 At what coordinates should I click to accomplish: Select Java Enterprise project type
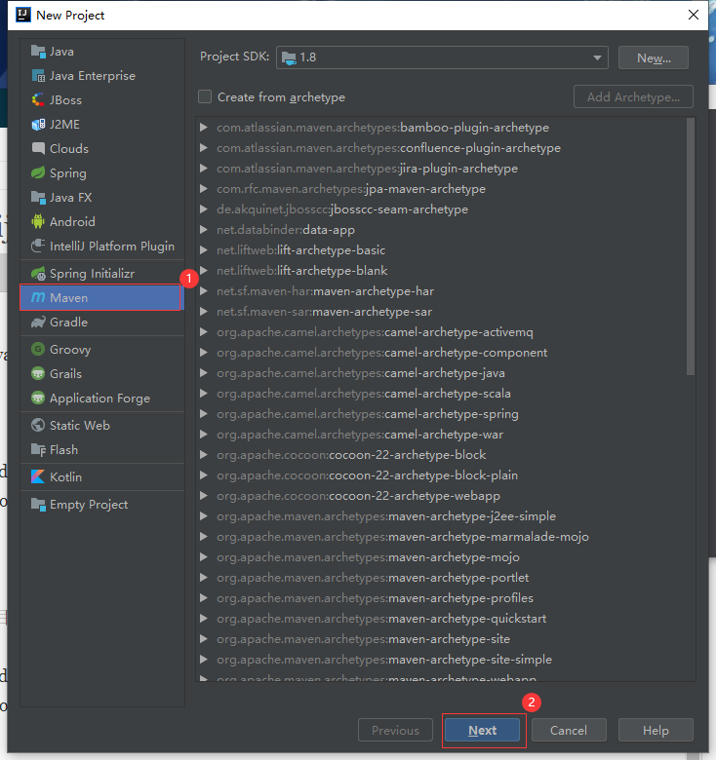(92, 76)
